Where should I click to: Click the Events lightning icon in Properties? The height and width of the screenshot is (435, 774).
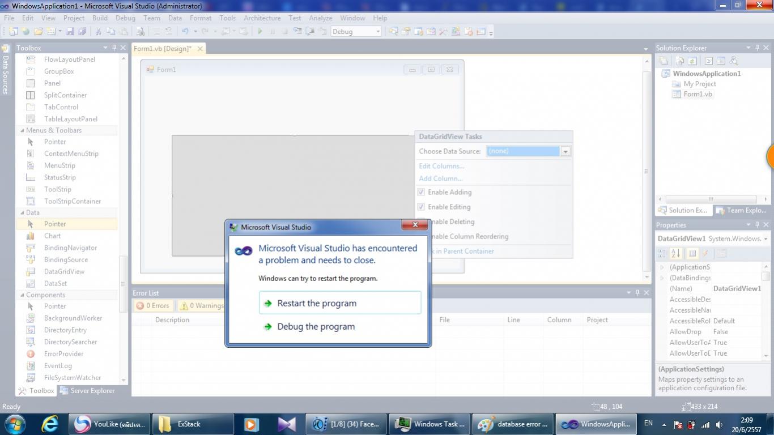(705, 253)
